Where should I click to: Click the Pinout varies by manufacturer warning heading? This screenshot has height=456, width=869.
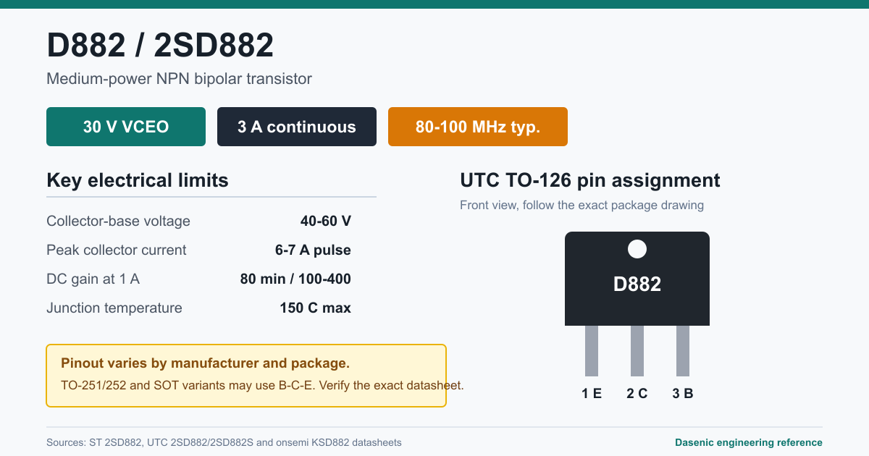tap(206, 363)
